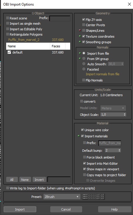Sort by the Faces column header
Image resolution: width=133 pixels, height=215 pixels.
(58, 46)
